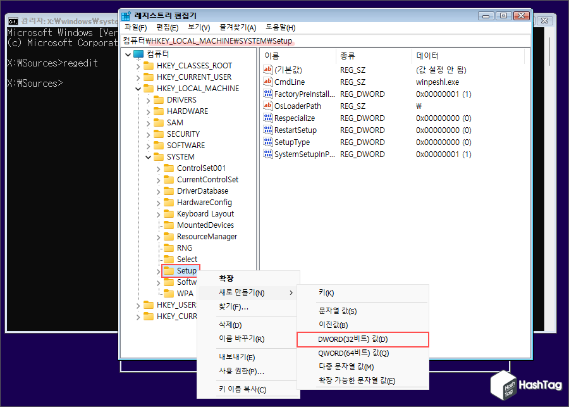
Task: Select 사용 권한(P)... in the context menu
Action: click(x=248, y=371)
